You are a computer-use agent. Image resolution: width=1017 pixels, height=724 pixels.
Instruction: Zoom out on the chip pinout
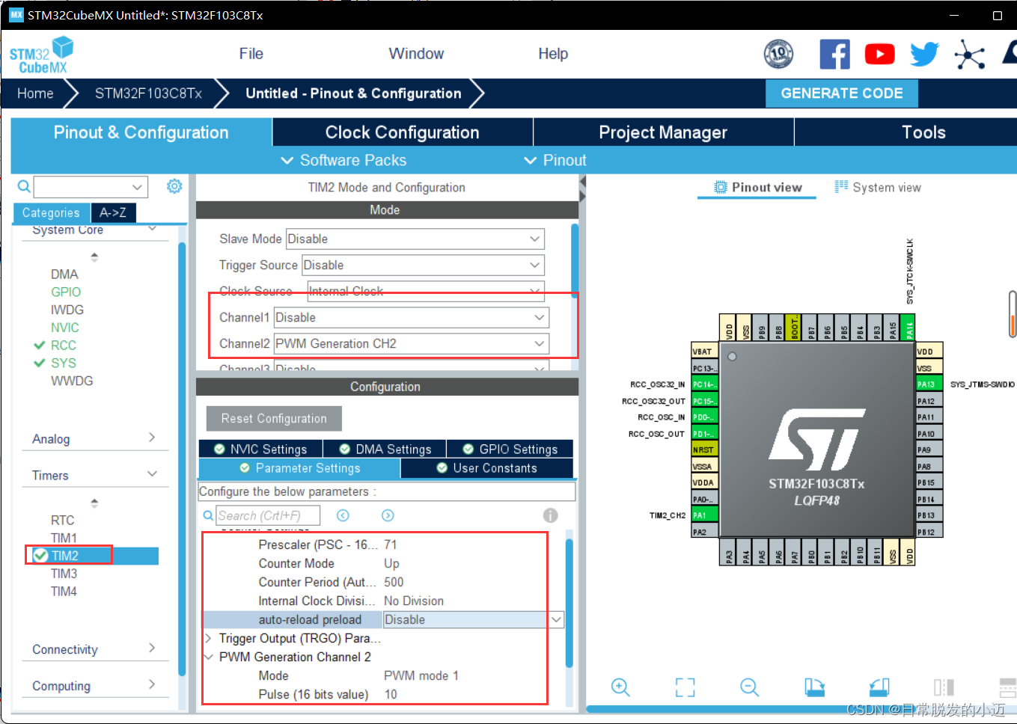click(x=749, y=687)
